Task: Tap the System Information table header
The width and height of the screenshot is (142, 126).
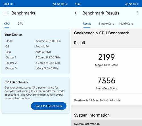Action: 106,123
